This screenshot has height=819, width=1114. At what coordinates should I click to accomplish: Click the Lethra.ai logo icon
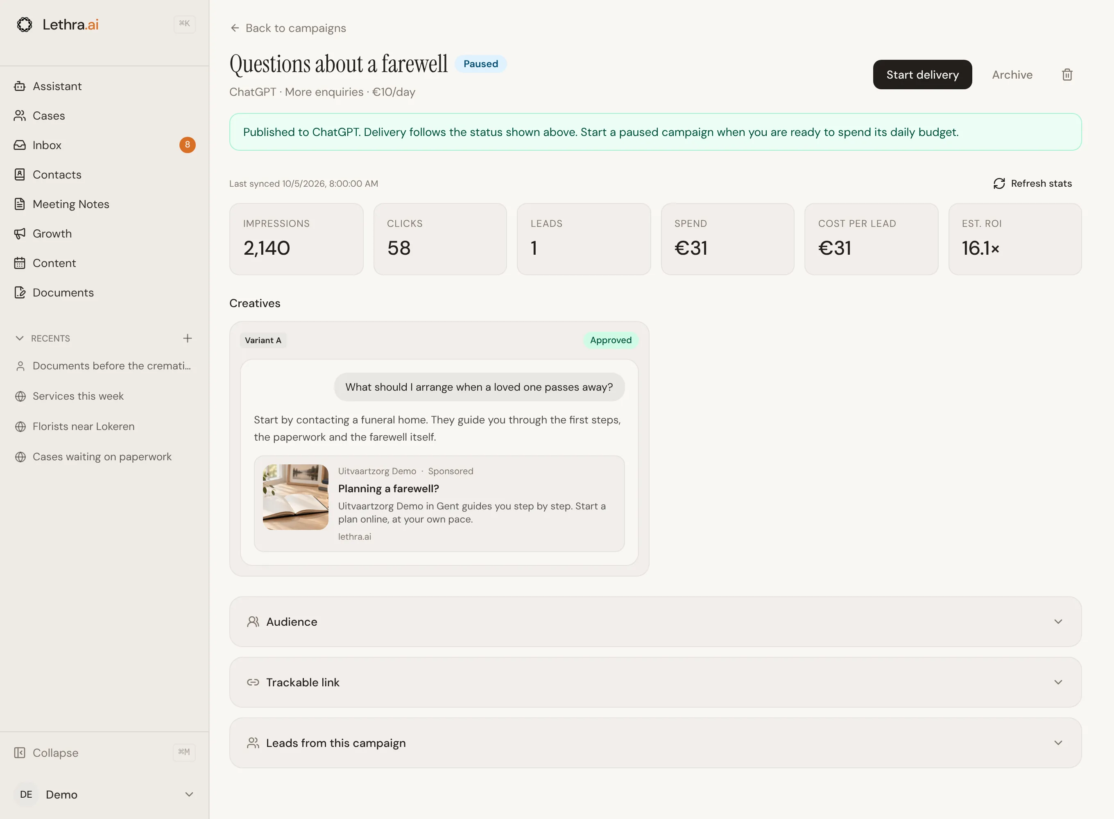(24, 24)
